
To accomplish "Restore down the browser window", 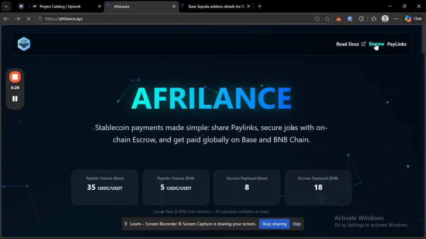I will (404, 6).
